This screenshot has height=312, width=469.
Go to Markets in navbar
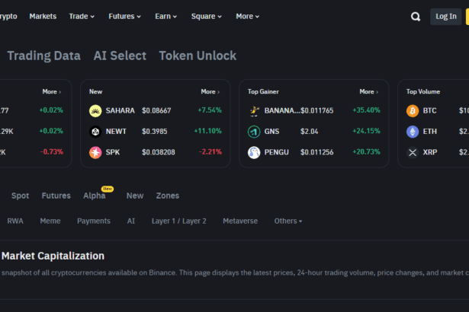[x=43, y=17]
